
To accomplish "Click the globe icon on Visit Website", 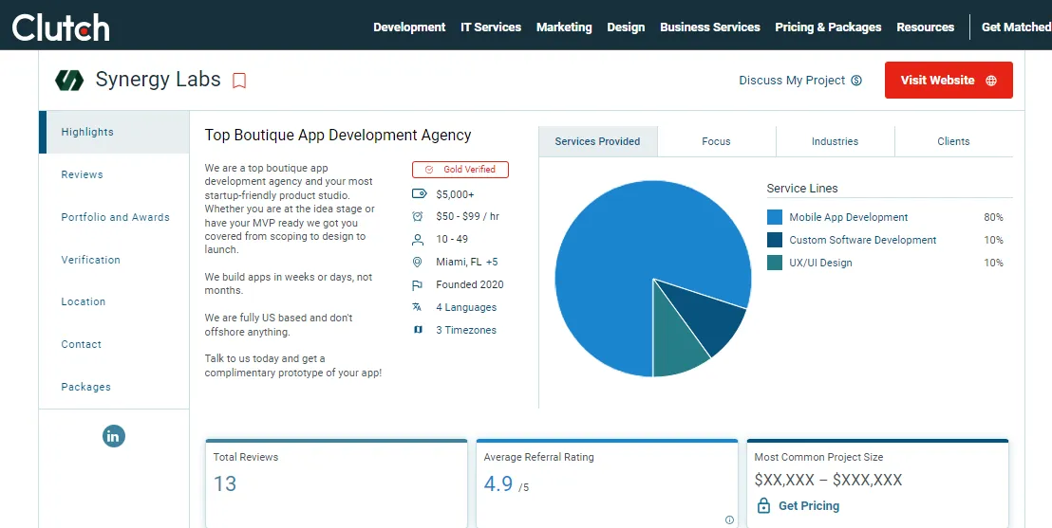I will [991, 81].
